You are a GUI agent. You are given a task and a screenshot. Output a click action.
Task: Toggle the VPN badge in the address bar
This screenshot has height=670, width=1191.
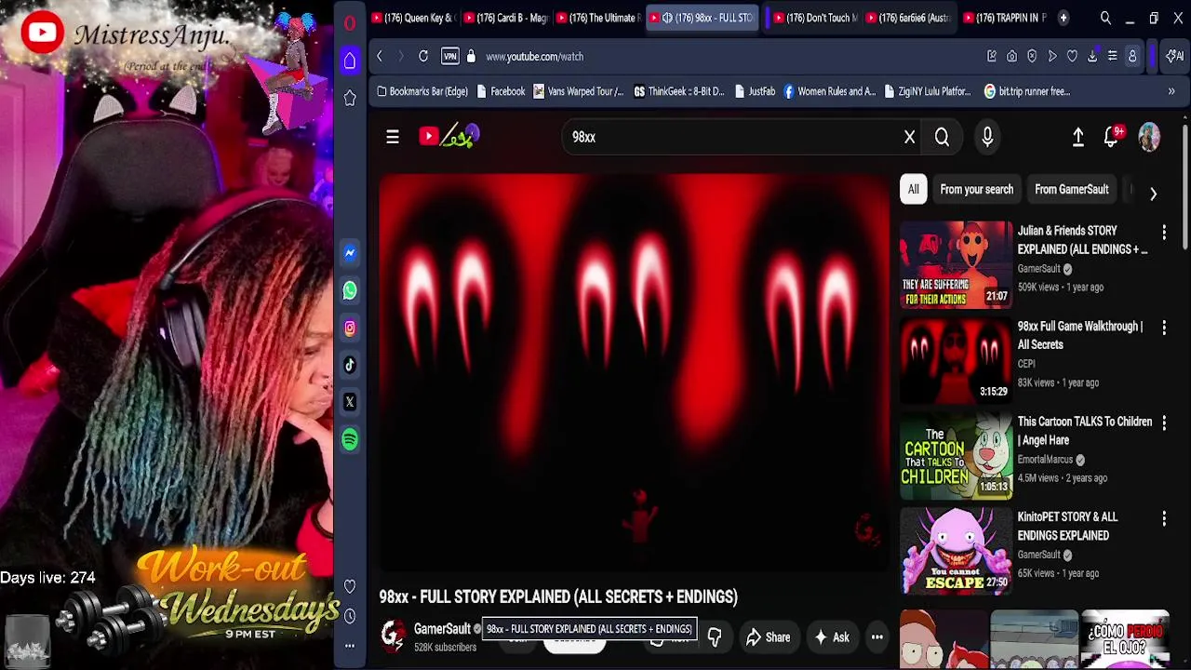click(x=450, y=57)
